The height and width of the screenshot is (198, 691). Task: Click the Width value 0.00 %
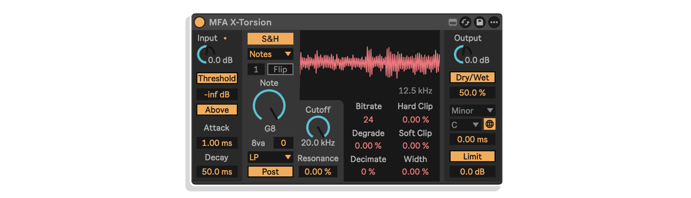(x=415, y=172)
